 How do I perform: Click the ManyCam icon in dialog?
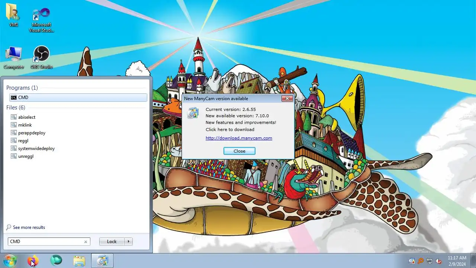click(x=193, y=113)
